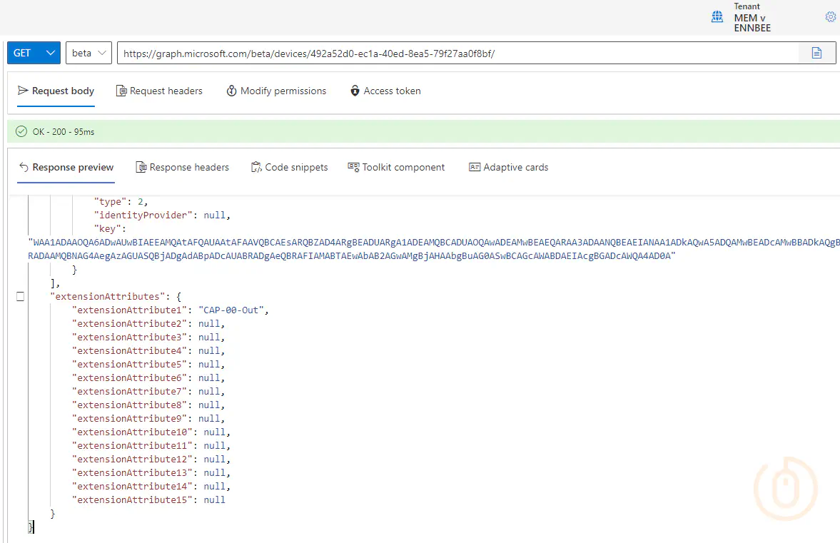Click the tenant globe icon
840x543 pixels.
pos(717,18)
